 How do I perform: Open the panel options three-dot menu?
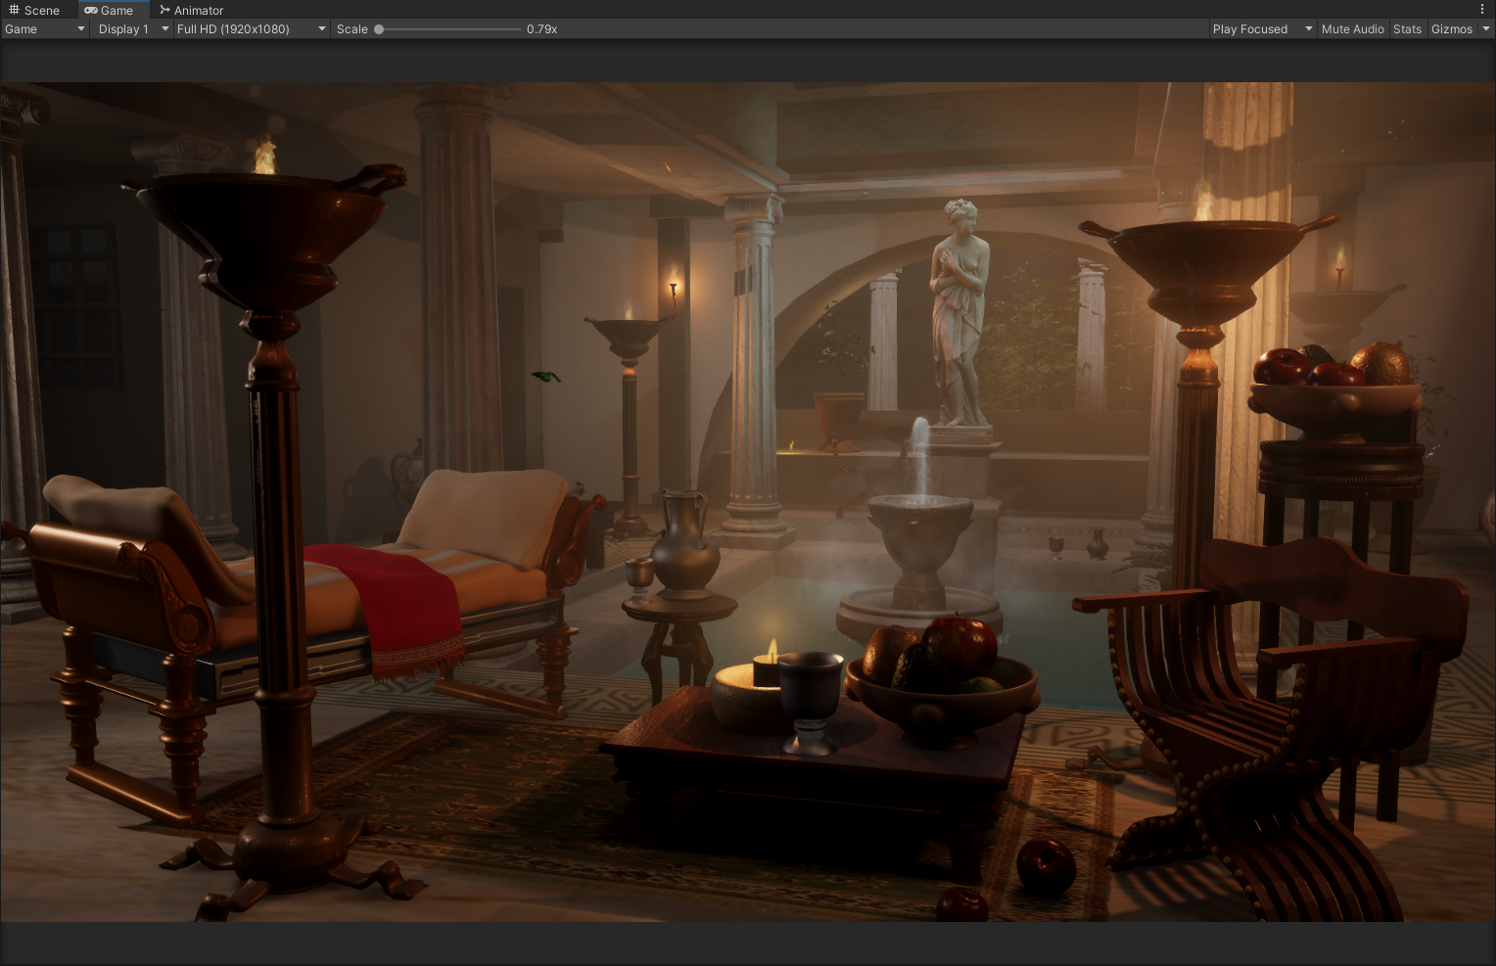click(x=1482, y=9)
